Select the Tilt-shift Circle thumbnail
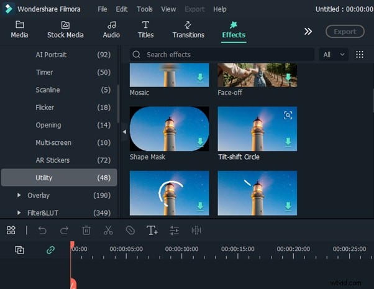374x289 pixels. tap(257, 129)
